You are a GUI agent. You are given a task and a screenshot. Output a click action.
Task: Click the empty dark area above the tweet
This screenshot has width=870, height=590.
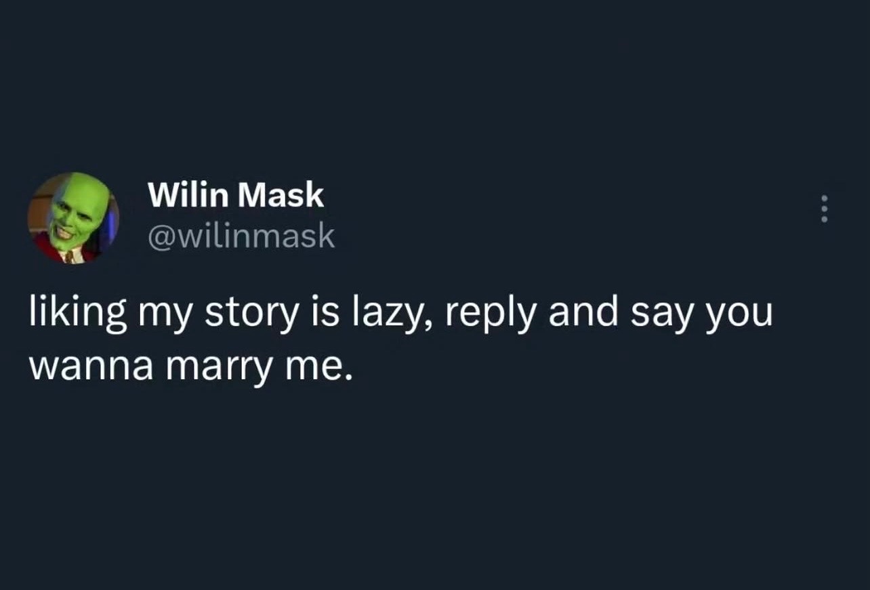pyautogui.click(x=434, y=81)
